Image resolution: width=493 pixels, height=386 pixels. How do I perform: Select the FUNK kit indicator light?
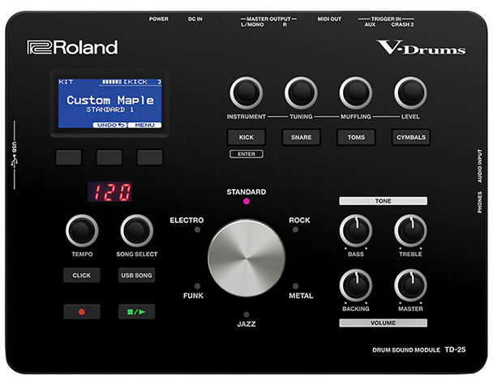coord(197,286)
